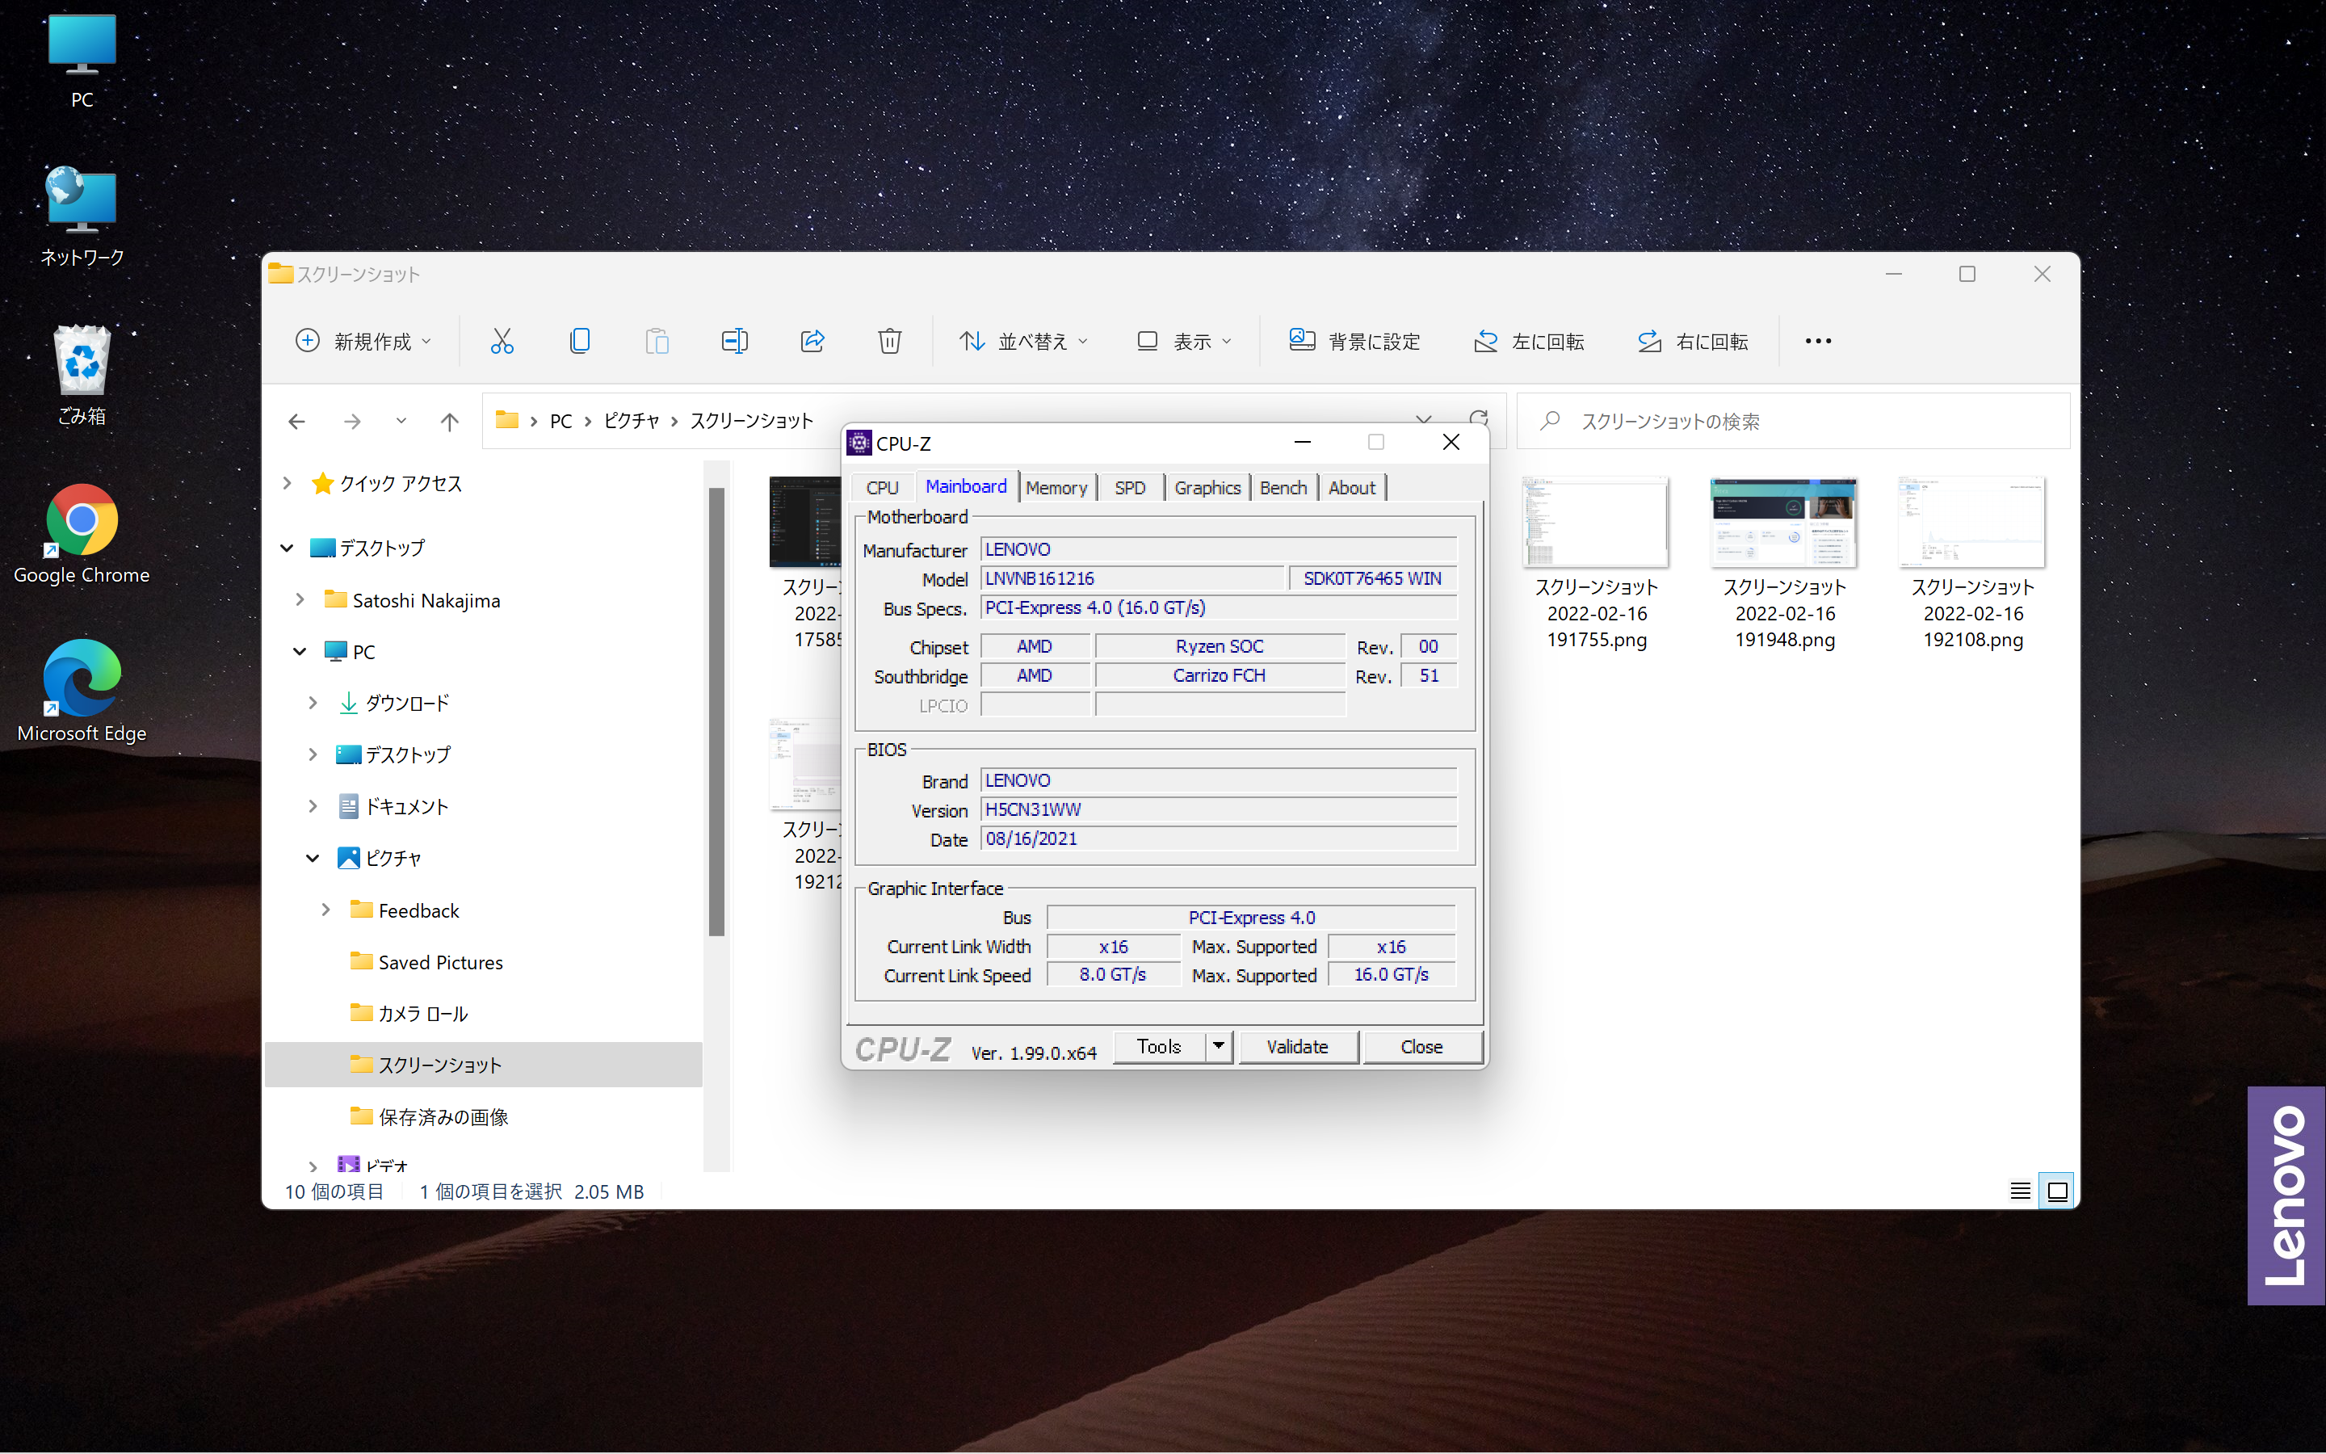Expand クイック アクセス in the navigation tree
Screen dimensions: 2326x1454
click(x=287, y=483)
